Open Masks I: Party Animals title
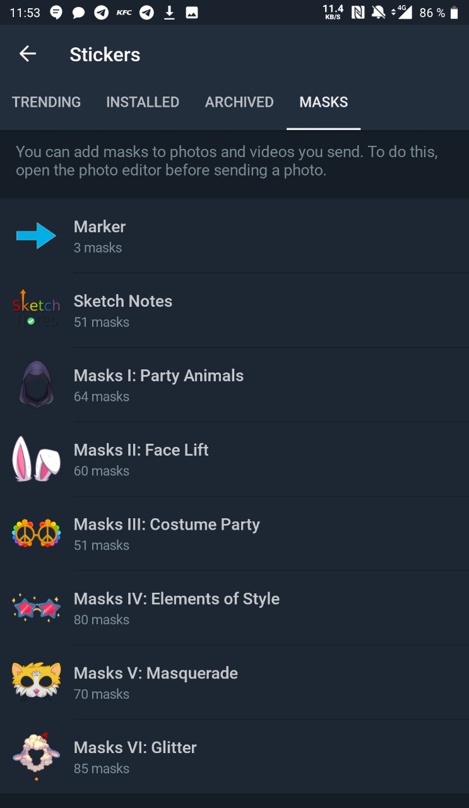This screenshot has height=808, width=469. click(158, 376)
